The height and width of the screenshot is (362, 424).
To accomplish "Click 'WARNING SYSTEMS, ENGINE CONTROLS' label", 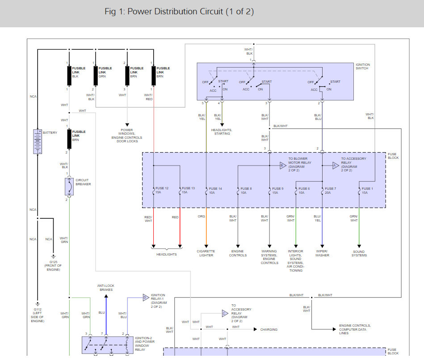I will [269, 257].
